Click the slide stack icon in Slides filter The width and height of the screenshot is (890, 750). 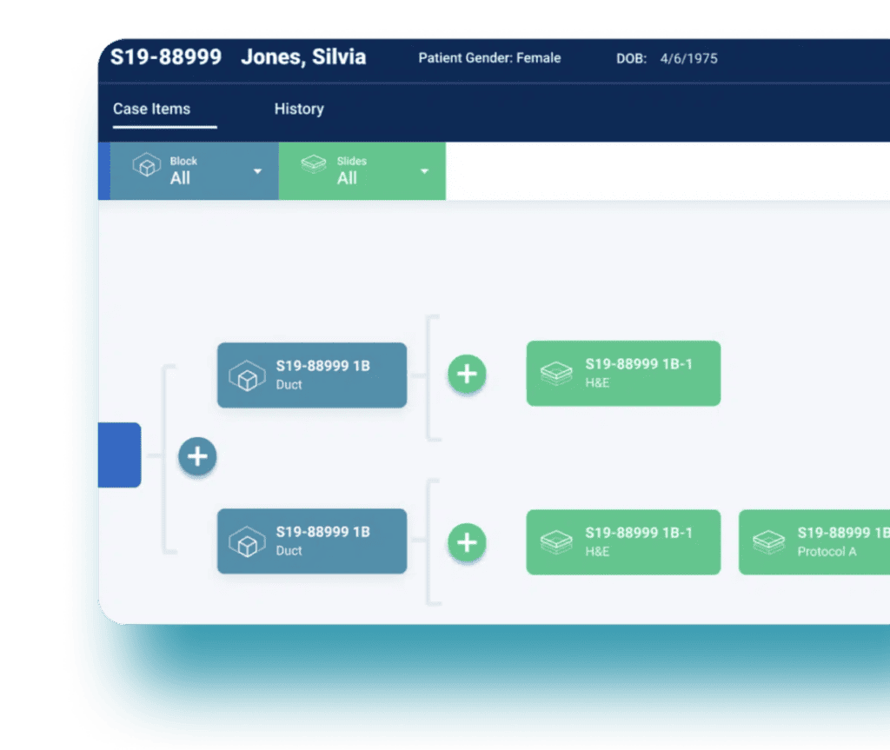[x=313, y=165]
